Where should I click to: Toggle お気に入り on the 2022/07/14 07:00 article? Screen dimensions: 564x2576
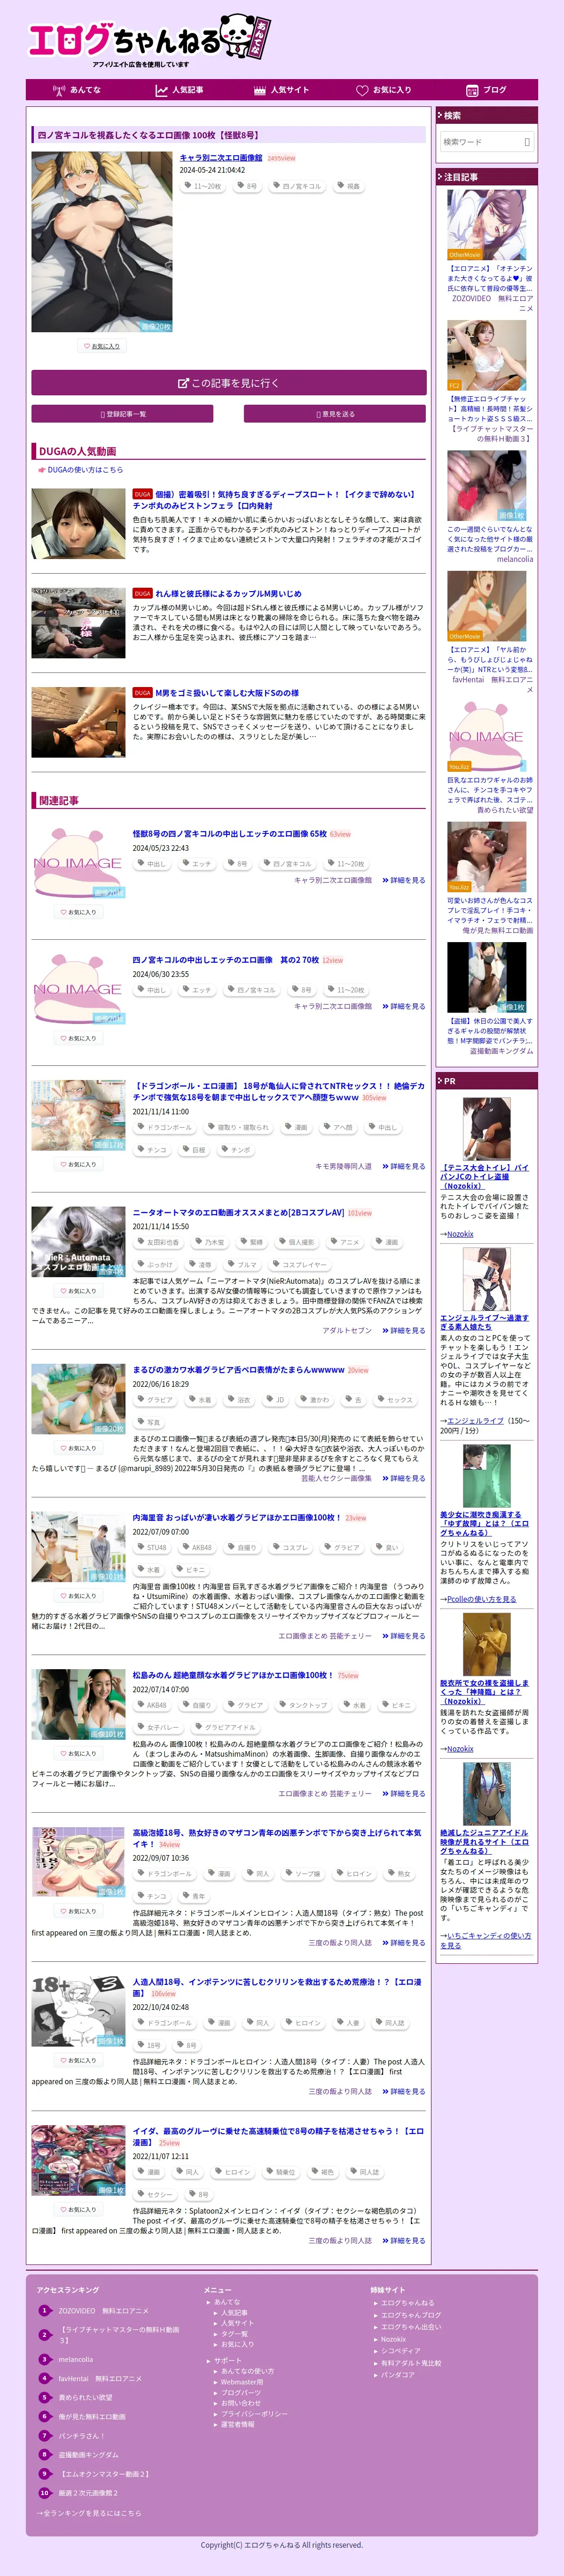coord(78,1754)
